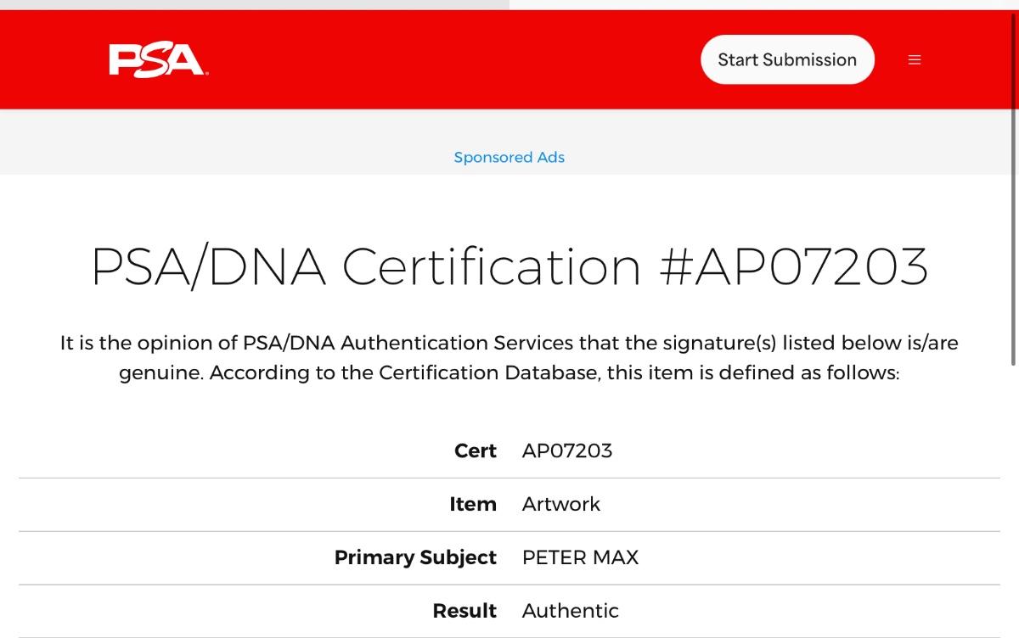Click the Cert value AP07203
This screenshot has height=638, width=1019.
click(x=567, y=451)
